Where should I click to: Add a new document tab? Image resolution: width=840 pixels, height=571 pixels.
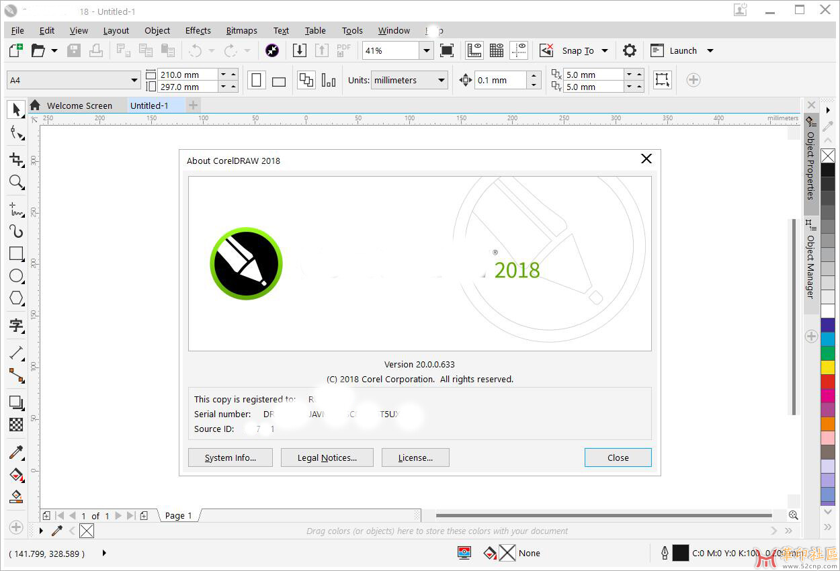click(x=194, y=105)
